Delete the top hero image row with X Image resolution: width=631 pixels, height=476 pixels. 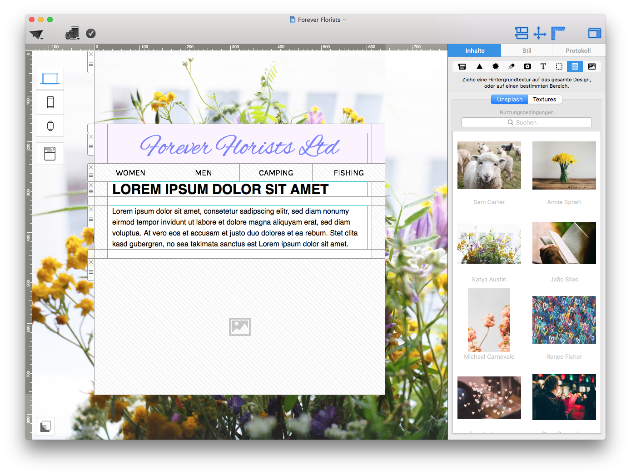(91, 55)
